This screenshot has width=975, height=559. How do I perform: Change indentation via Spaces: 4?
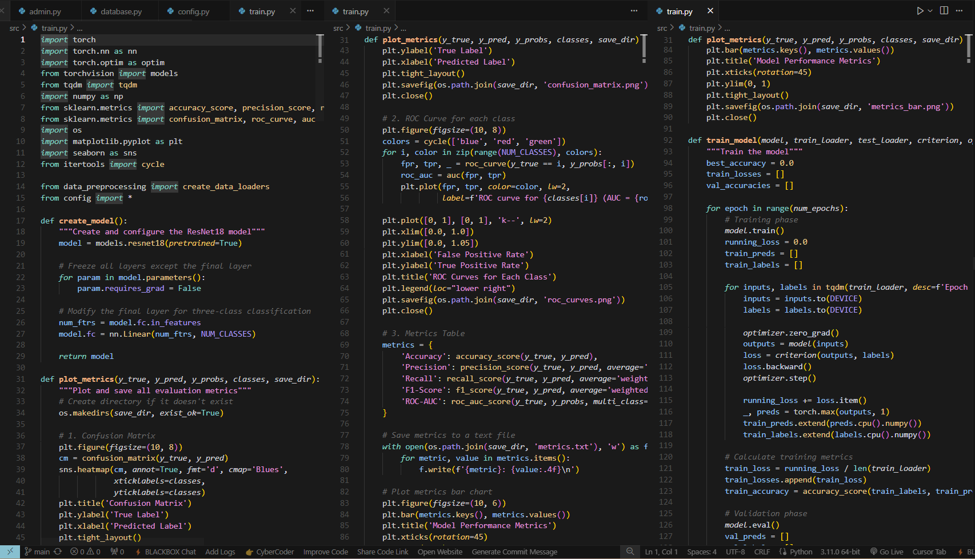pyautogui.click(x=701, y=552)
